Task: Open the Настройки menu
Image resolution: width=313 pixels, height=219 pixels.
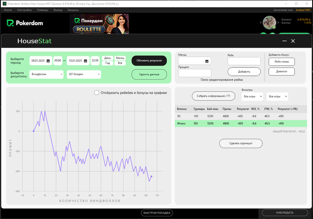Action: pyautogui.click(x=24, y=10)
